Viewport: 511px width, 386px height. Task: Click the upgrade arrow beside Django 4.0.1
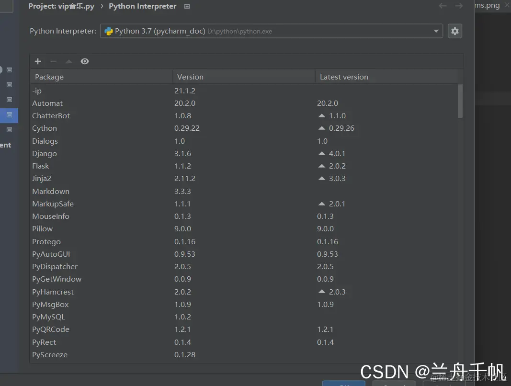(322, 154)
